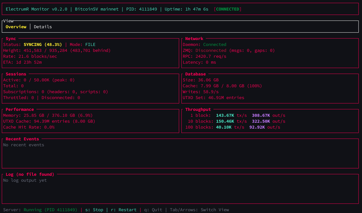Viewport: 362px width, 213px height.
Task: Click the CONNECTED status indicator
Action: coord(227,9)
